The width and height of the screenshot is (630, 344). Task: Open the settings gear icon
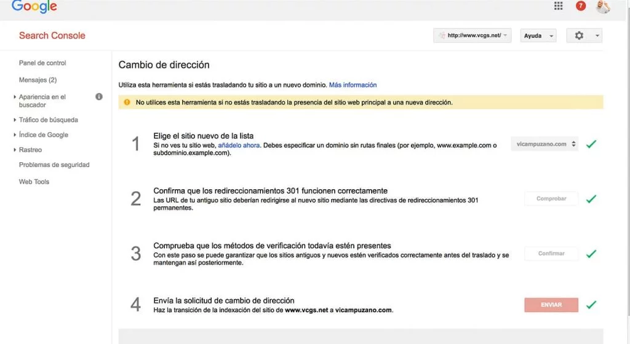point(578,36)
